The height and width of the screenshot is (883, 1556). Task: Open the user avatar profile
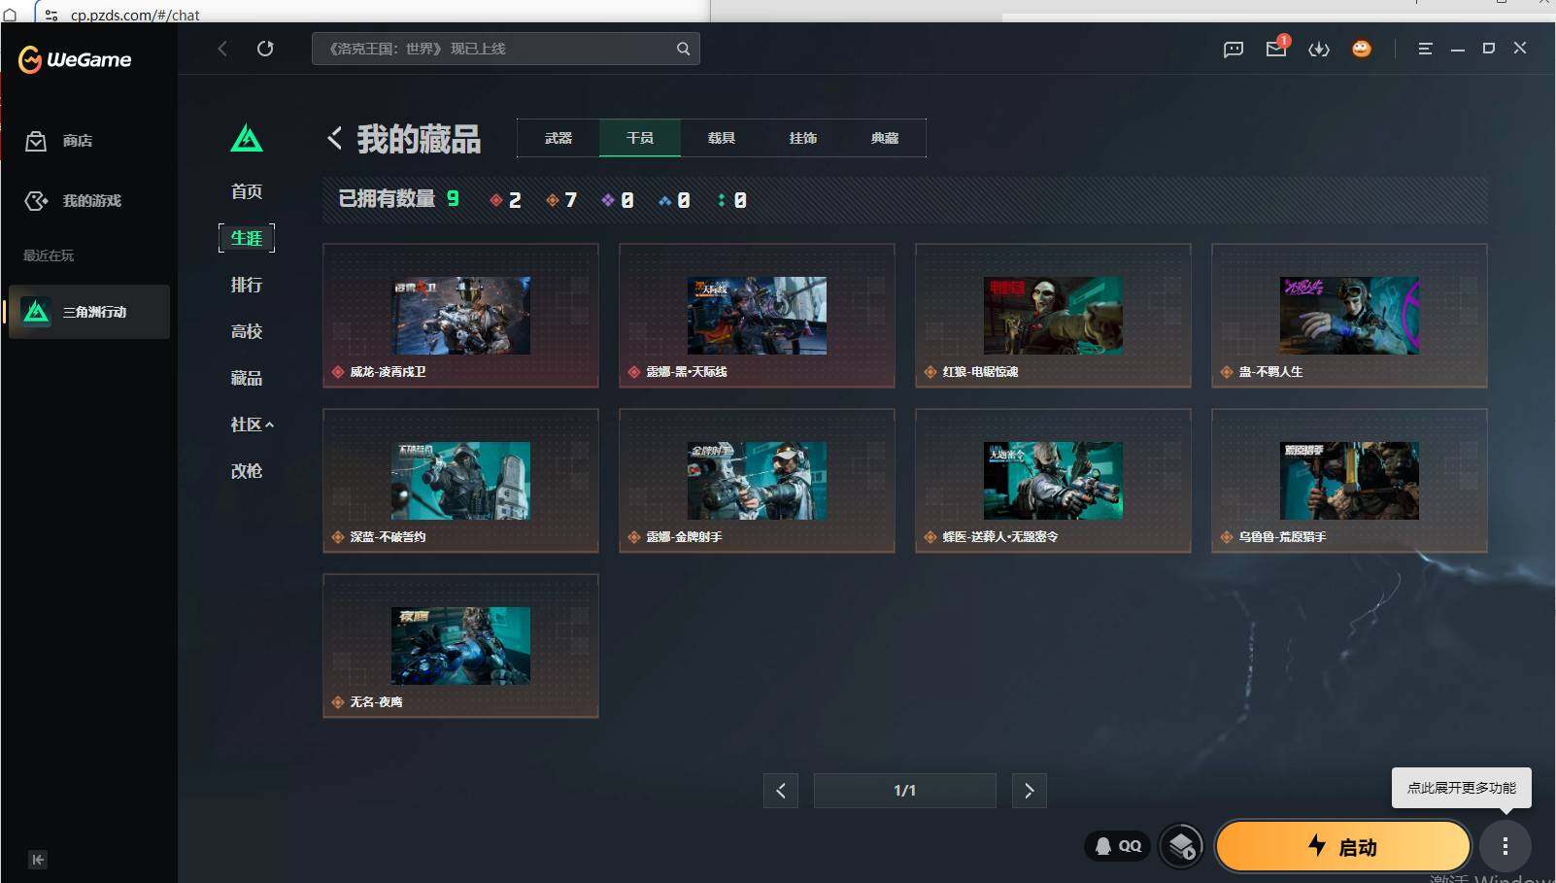tap(1362, 49)
